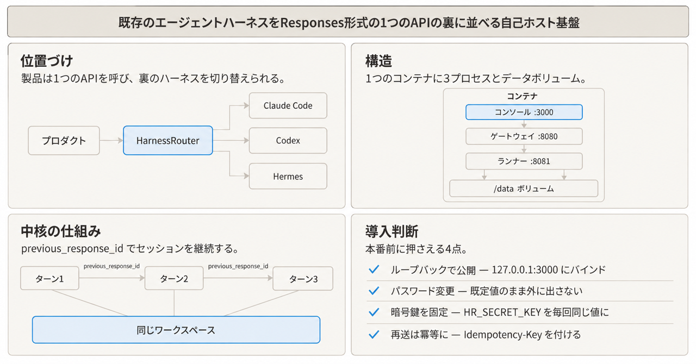Click the text パスワード変更 — 既定値のまま外に出さない
This screenshot has width=696, height=364.
tap(486, 291)
